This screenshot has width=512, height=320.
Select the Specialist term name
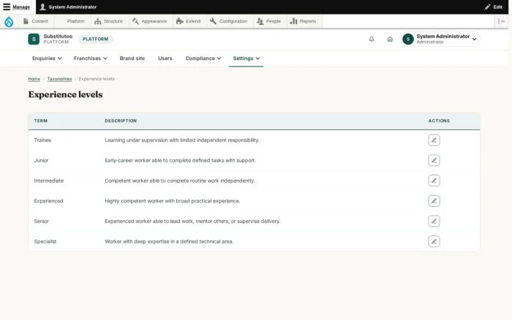click(x=45, y=241)
